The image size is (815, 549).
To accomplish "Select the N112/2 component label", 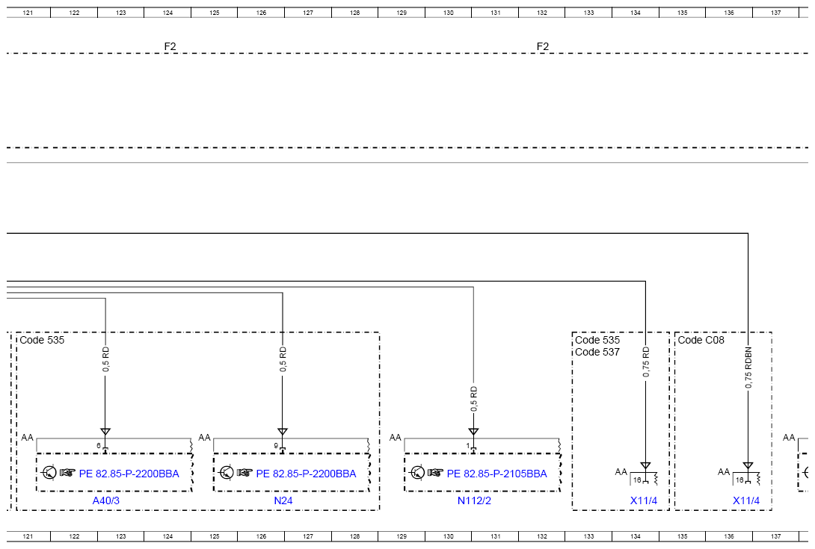I will (x=474, y=500).
